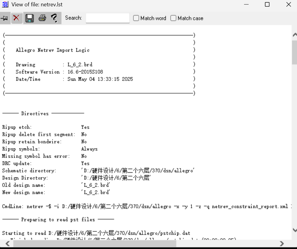Viewport: 297px width, 249px height.
Task: Click the vertical scrollbar thumb
Action: pyautogui.click(x=295, y=53)
